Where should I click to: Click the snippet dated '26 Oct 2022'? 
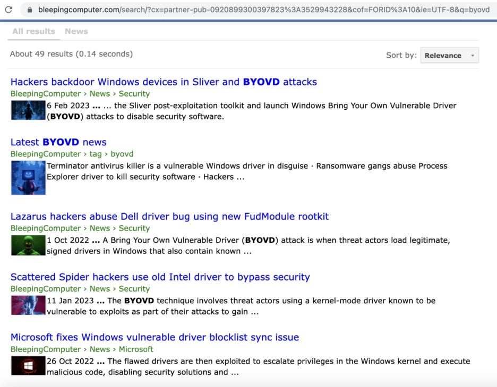(x=259, y=366)
